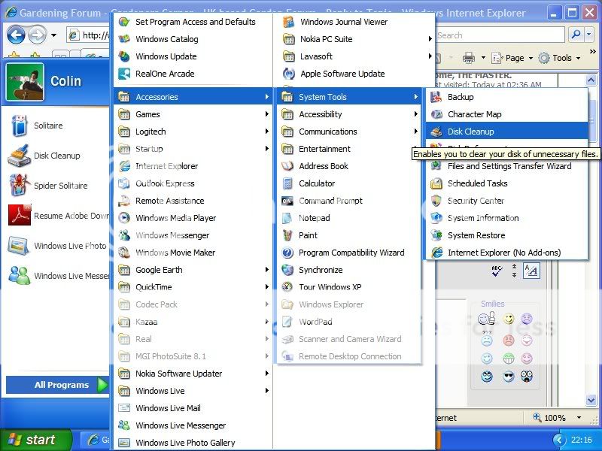Click the Spider Solitaire icon in pinned list

point(19,186)
